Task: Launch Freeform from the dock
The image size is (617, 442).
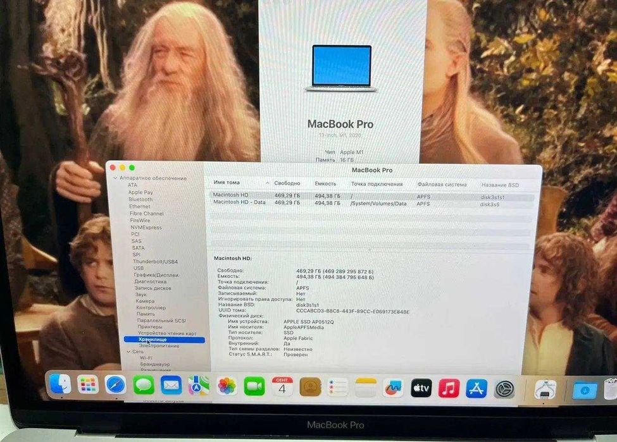Action: tap(394, 388)
